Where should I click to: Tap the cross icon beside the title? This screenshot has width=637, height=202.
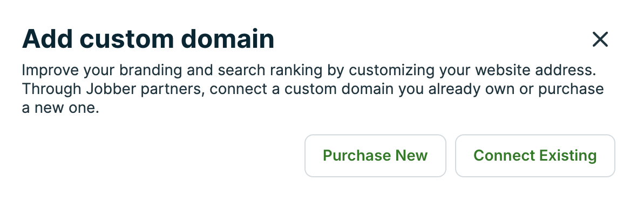point(600,40)
